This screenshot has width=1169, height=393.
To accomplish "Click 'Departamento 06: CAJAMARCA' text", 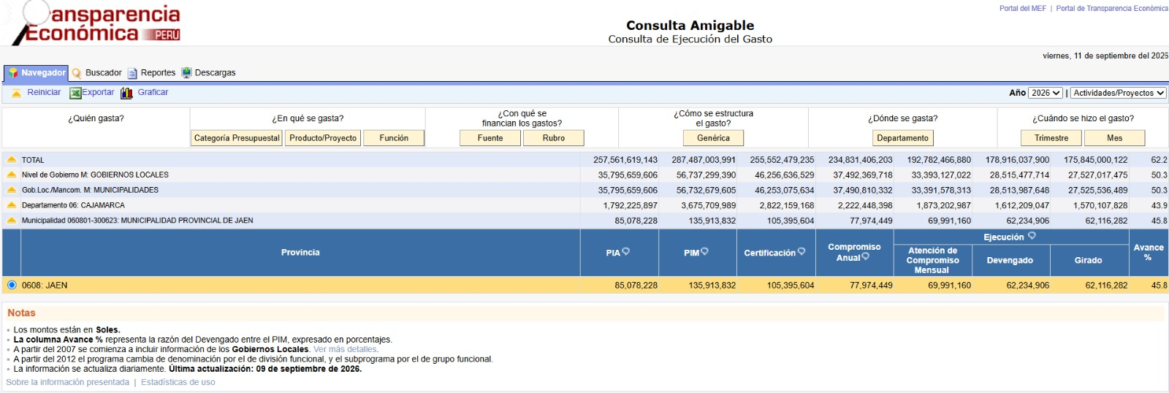I will coord(73,205).
